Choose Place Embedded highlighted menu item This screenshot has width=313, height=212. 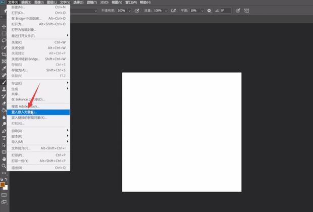click(x=38, y=112)
